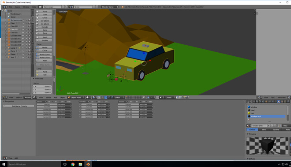Screen dimensions: 291x167
Task: Open Chrome from the Windows taskbar
Action: click(73, 164)
